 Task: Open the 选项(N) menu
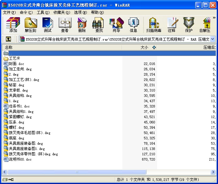pyautogui.click(x=81, y=12)
